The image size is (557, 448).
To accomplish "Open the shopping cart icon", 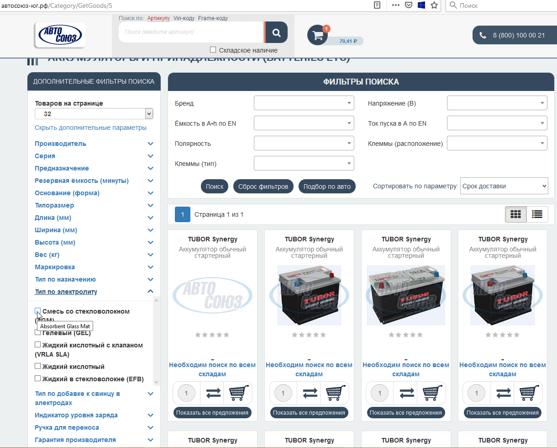I will [x=317, y=35].
